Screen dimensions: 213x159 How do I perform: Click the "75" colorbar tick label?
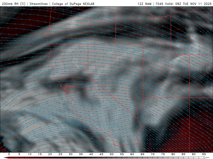point(163,154)
